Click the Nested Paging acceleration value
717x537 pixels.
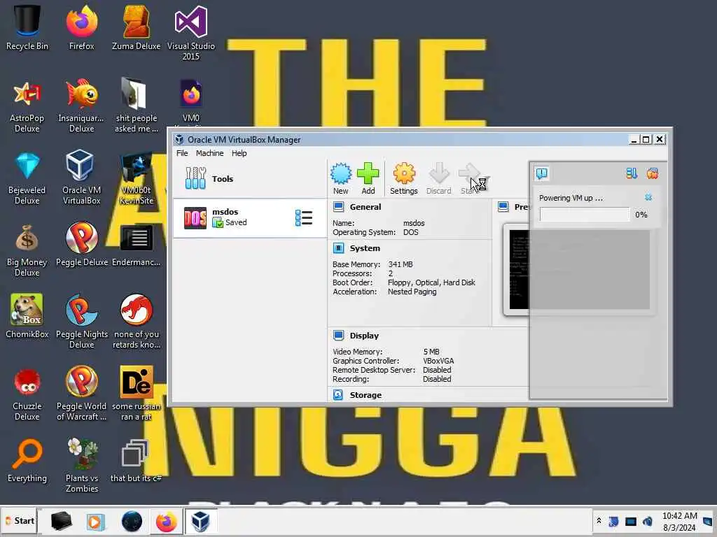click(x=412, y=292)
